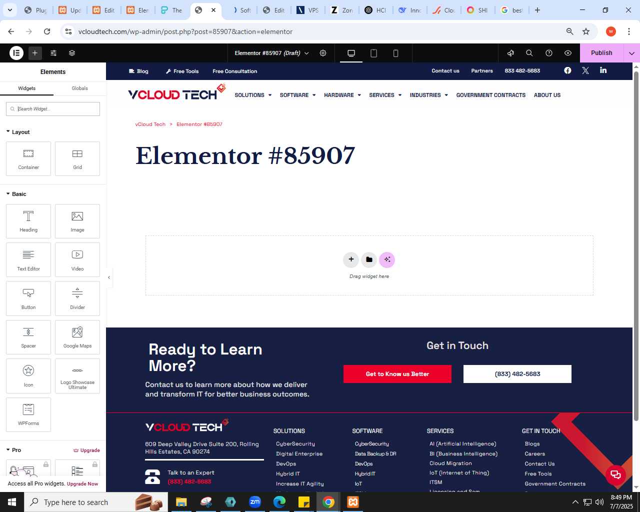Select the Spacer widget
Image resolution: width=640 pixels, height=512 pixels.
tap(28, 337)
